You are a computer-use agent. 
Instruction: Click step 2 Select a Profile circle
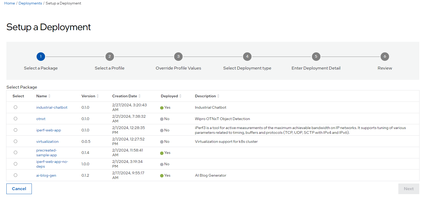point(109,57)
